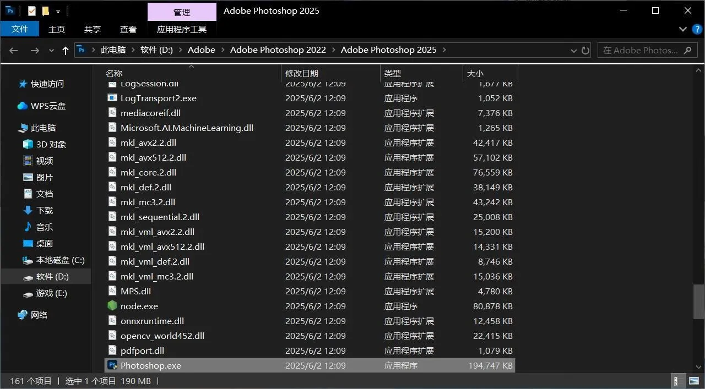Go up one folder level
This screenshot has height=389, width=705.
[66, 50]
